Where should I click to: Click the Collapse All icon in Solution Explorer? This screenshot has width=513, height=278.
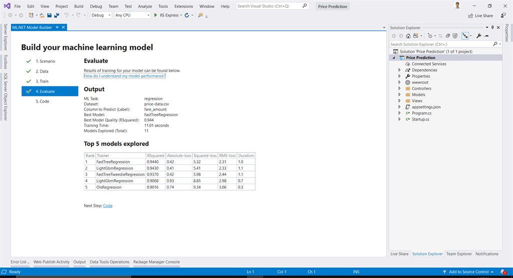tap(448, 36)
